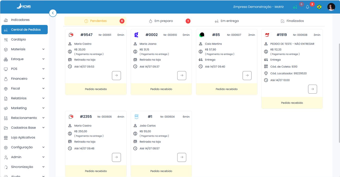Click Marketing megaphone icon

pos(6,108)
